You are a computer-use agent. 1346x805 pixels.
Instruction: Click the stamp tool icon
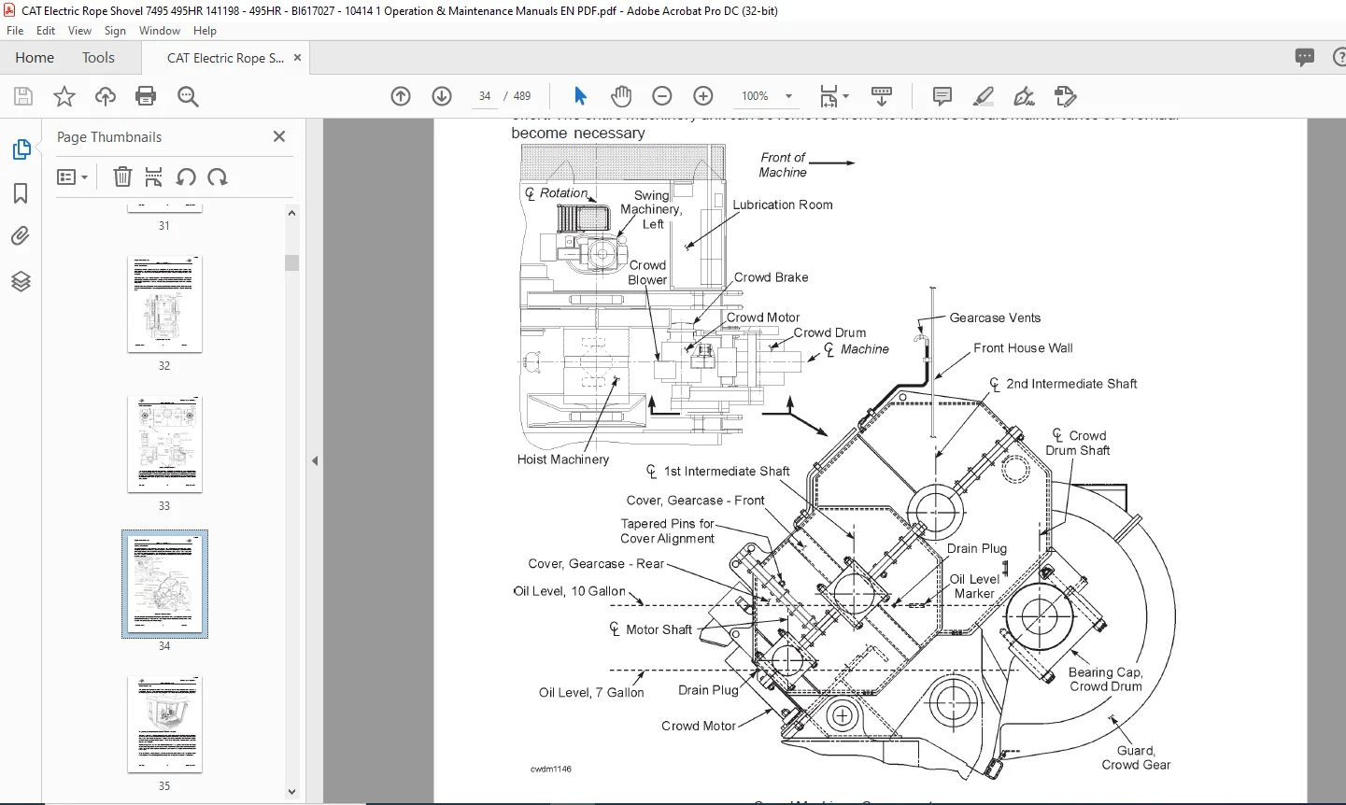pos(1066,96)
